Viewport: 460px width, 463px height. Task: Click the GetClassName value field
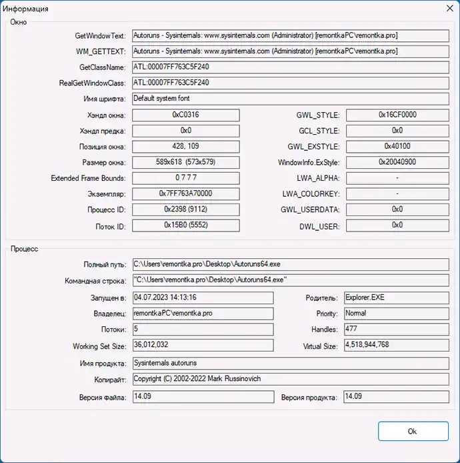pos(291,67)
